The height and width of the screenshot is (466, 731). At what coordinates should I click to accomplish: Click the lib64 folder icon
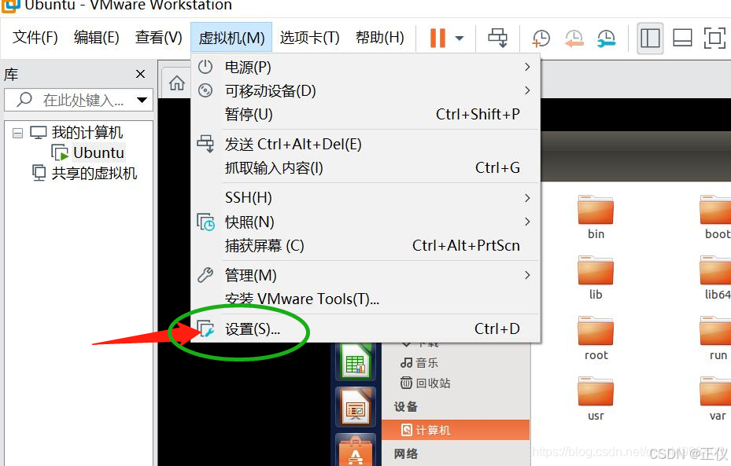pos(716,270)
